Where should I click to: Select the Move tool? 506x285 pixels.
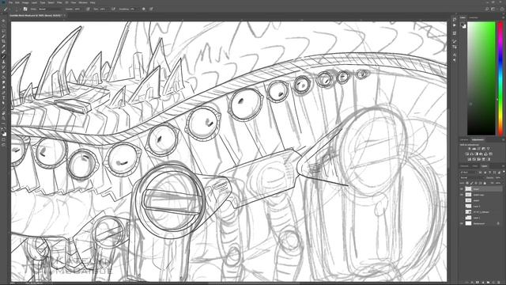(x=3, y=21)
